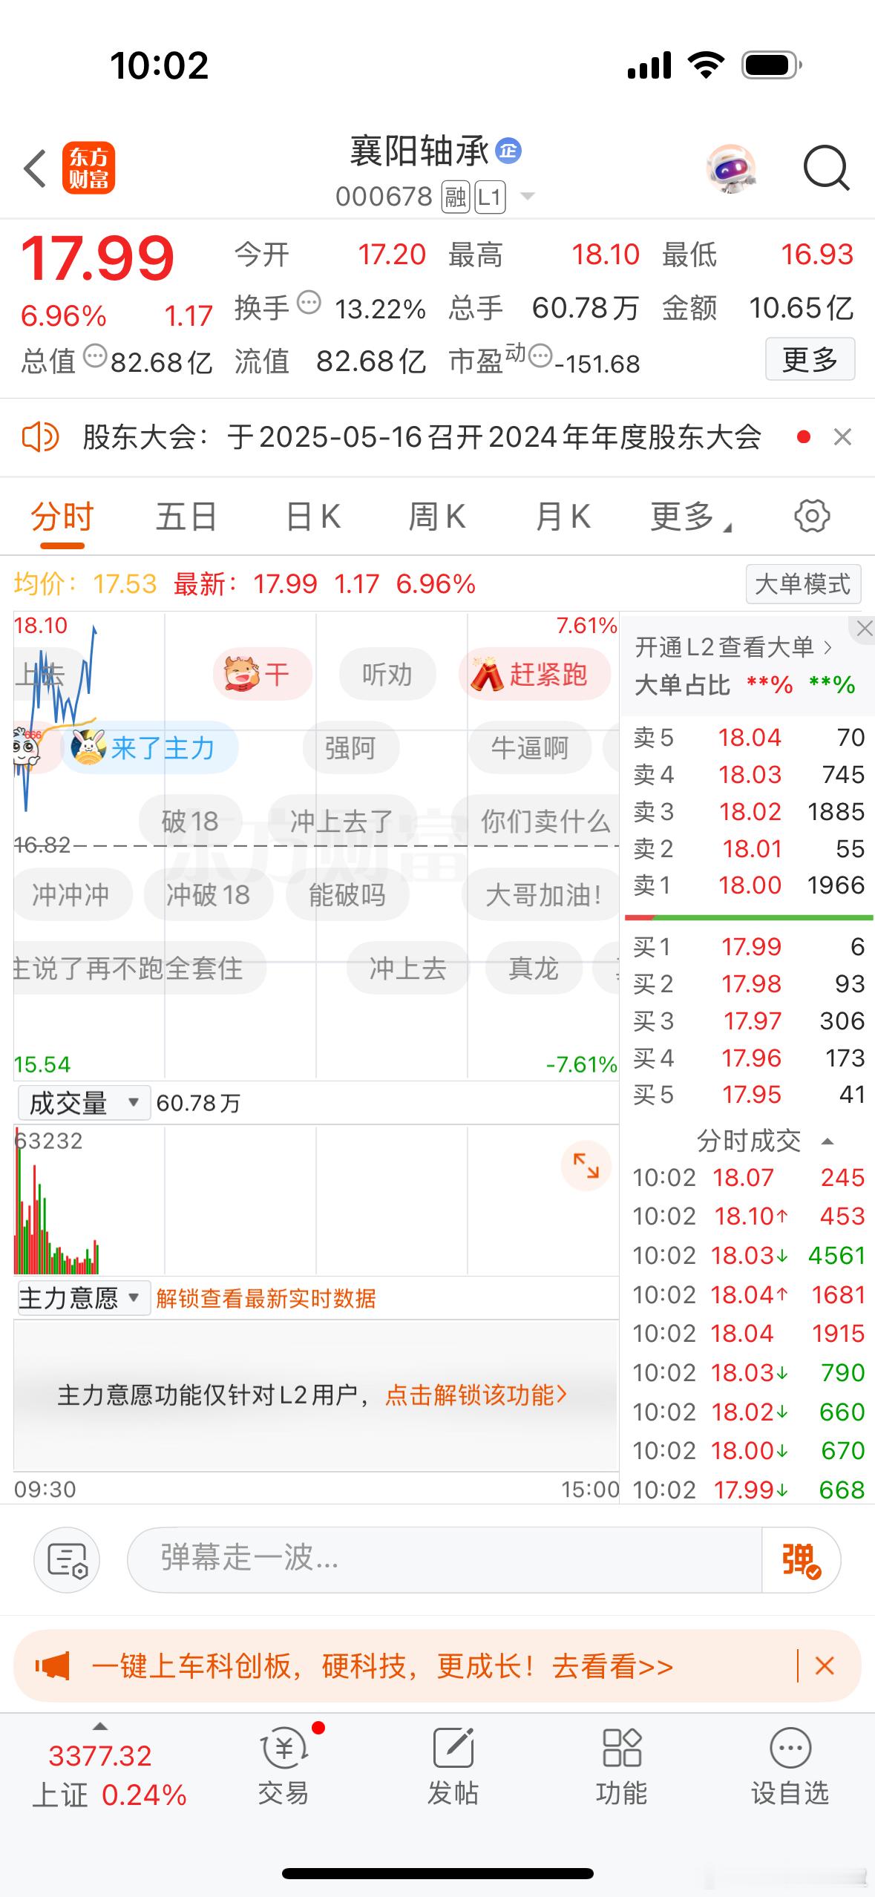
Task: Tap the speaker announcement icon
Action: click(x=40, y=437)
